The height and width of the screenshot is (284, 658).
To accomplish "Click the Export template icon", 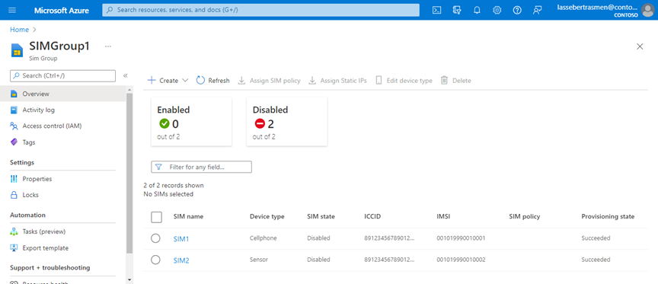I will coord(14,248).
